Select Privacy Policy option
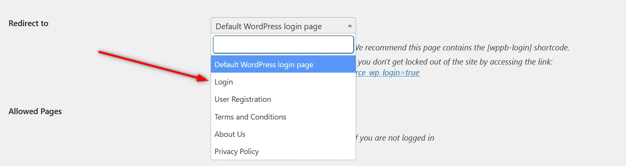Viewport: 626px width, 166px height. [236, 151]
